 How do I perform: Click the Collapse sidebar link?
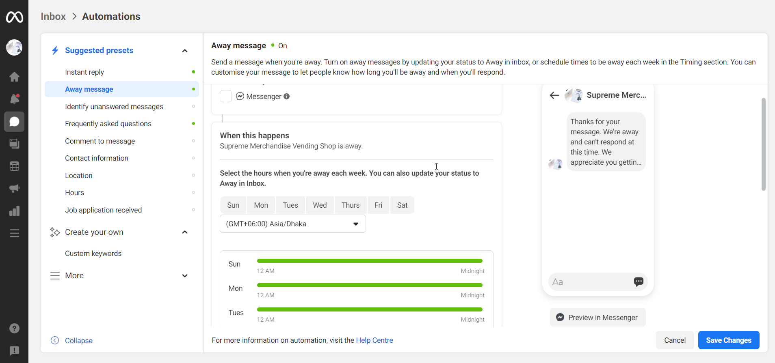tap(78, 341)
